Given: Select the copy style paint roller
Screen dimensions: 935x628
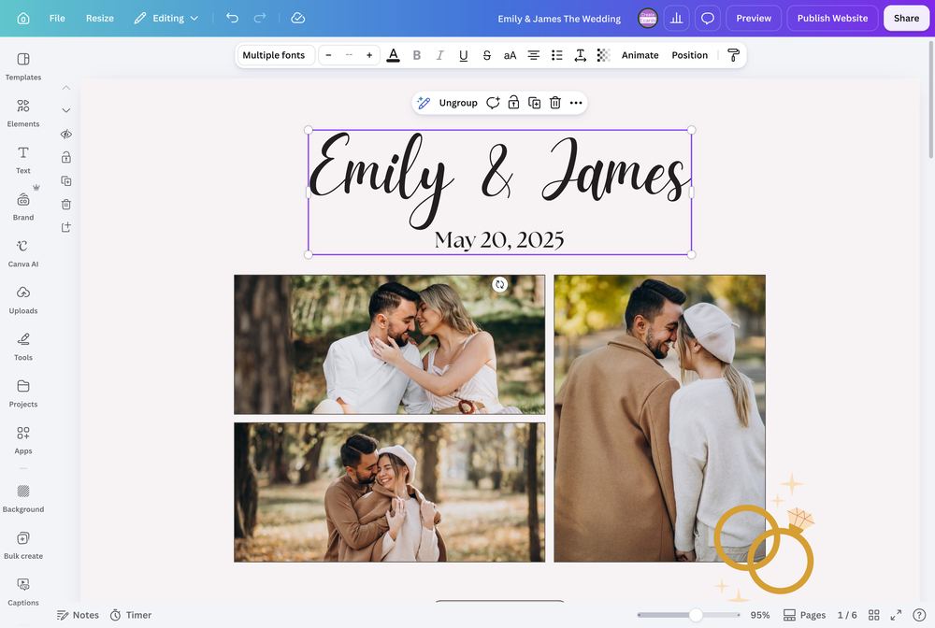Looking at the screenshot, I should tap(733, 55).
